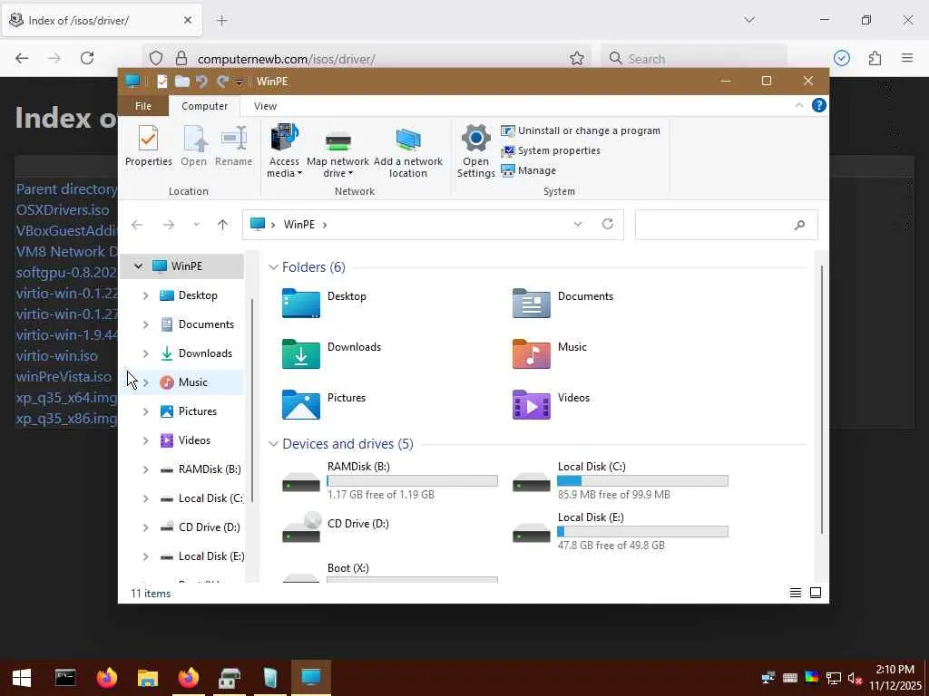Switch to the View ribbon tab

click(x=265, y=106)
